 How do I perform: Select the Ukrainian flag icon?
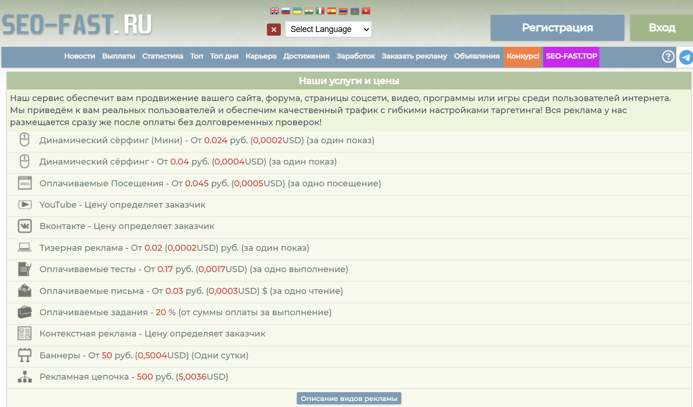(x=297, y=11)
